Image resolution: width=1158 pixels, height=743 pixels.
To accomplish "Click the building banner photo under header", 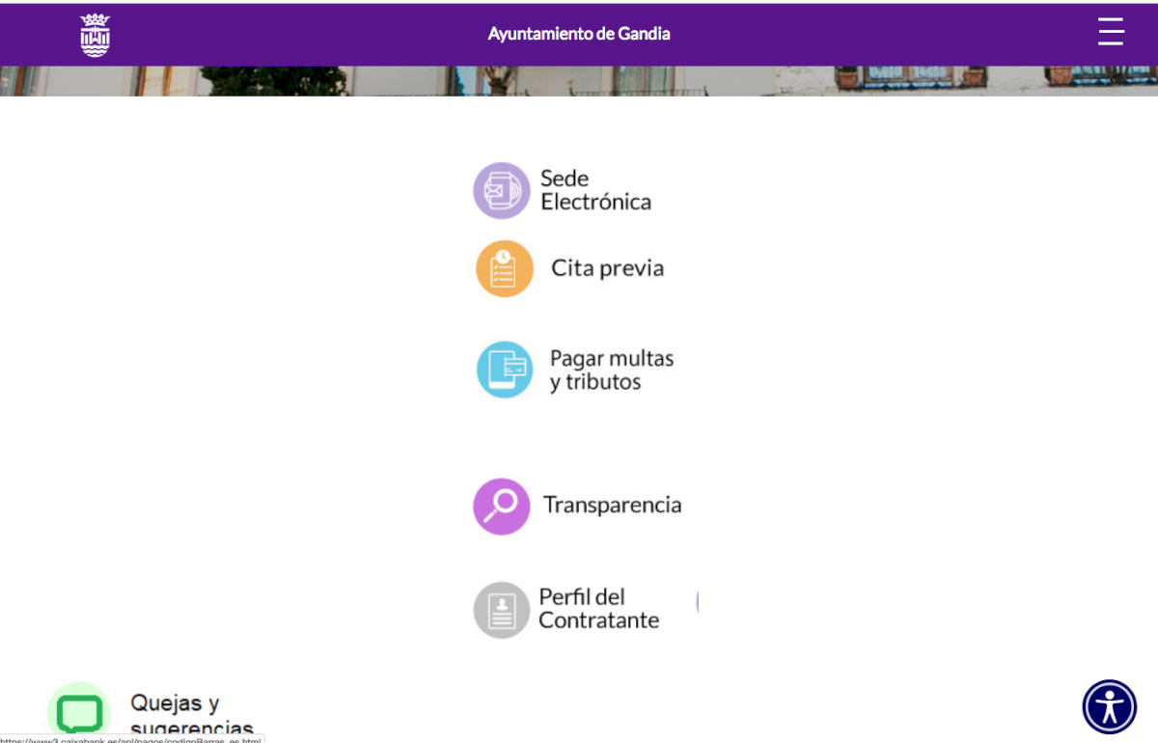I will pyautogui.click(x=579, y=81).
